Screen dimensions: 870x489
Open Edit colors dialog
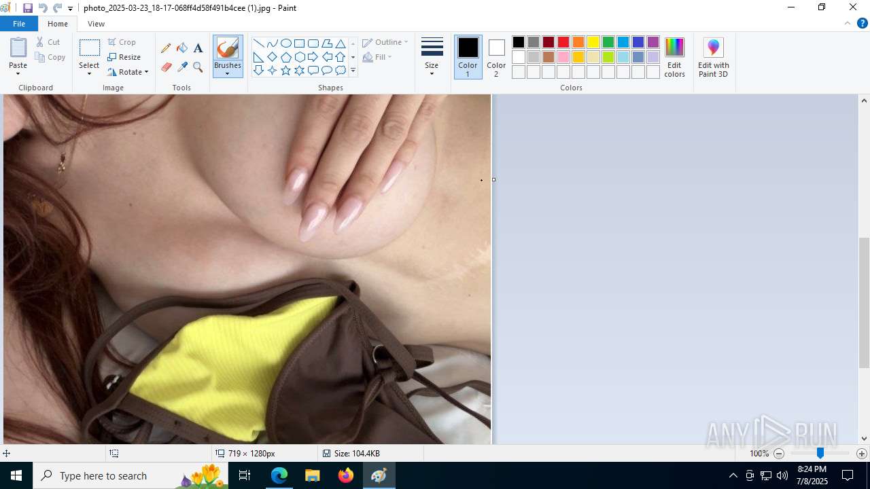point(674,58)
